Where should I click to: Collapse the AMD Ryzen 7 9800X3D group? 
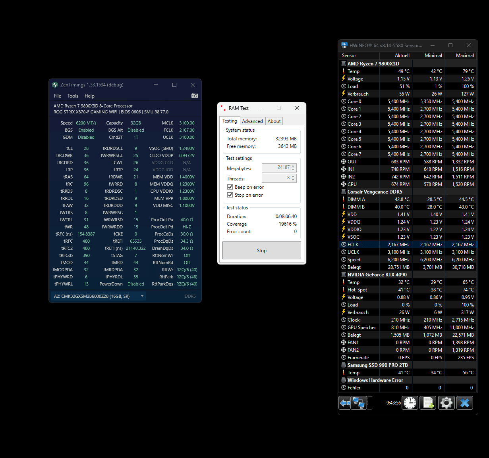pyautogui.click(x=344, y=64)
